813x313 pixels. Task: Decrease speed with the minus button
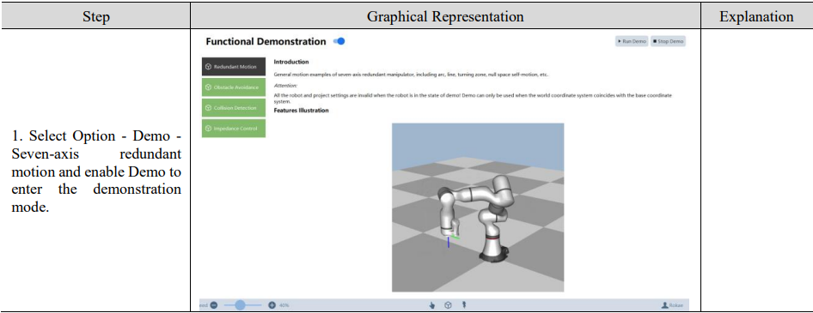tap(214, 305)
